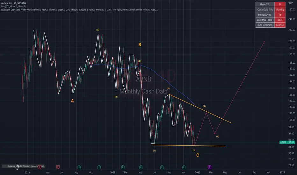Select the green earnings marker near Mar 2022
This screenshot has width=297, height=175.
(123, 167)
